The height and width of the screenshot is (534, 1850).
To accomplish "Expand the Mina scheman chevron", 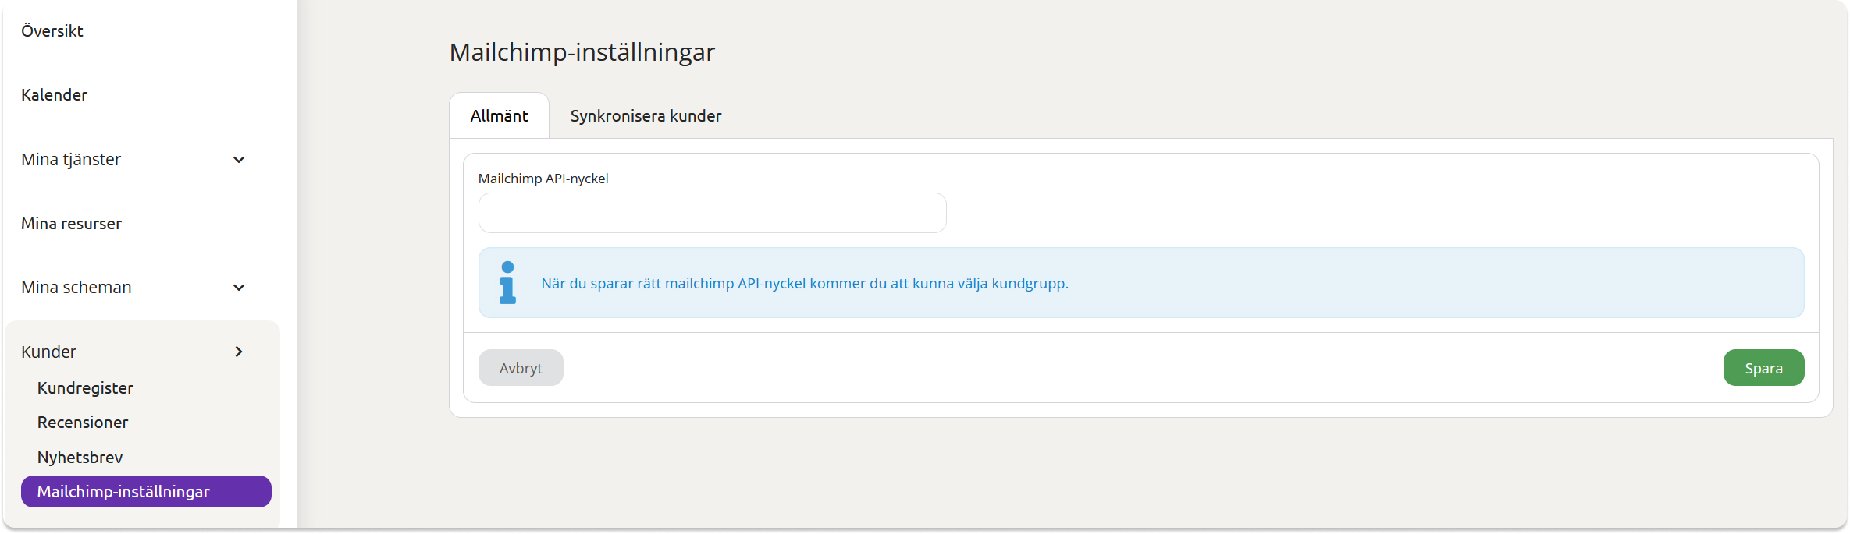I will (239, 288).
